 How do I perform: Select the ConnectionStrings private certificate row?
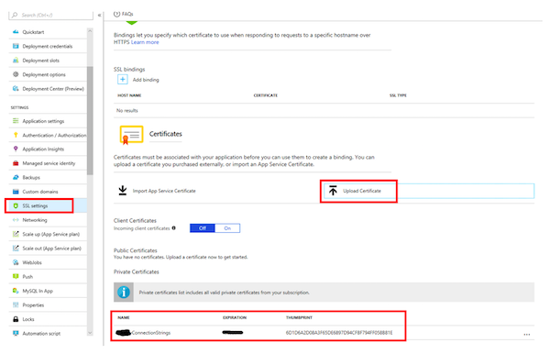pos(324,332)
